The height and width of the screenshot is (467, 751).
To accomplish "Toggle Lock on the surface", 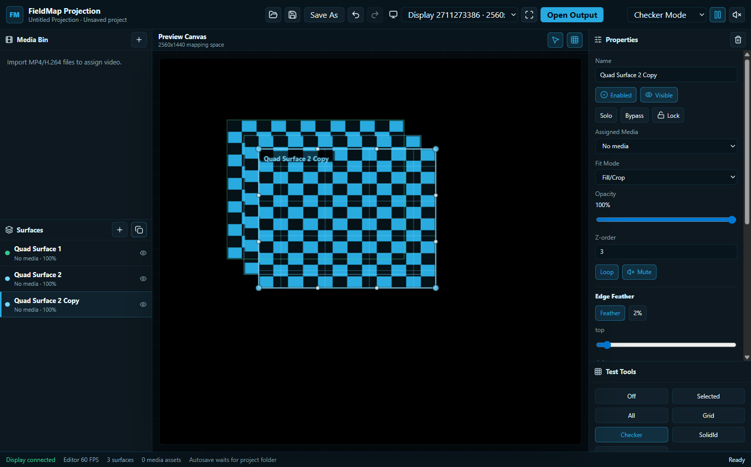I will [668, 115].
